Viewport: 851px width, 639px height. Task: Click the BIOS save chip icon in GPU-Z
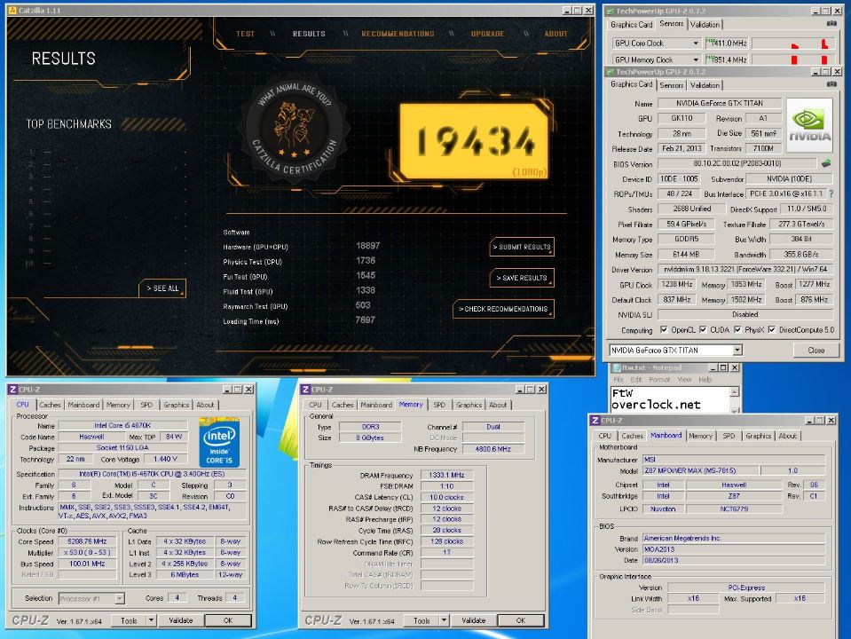point(825,163)
